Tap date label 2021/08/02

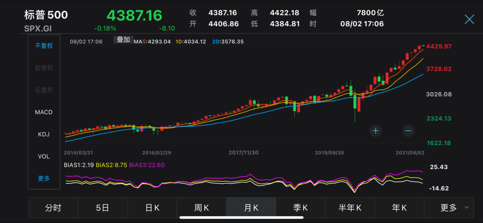coord(410,153)
